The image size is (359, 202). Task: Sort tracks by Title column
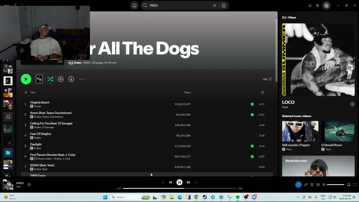[33, 92]
